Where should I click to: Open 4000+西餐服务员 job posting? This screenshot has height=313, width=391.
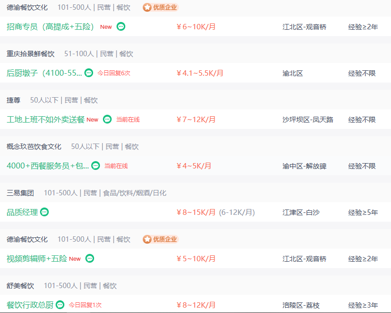coord(47,166)
